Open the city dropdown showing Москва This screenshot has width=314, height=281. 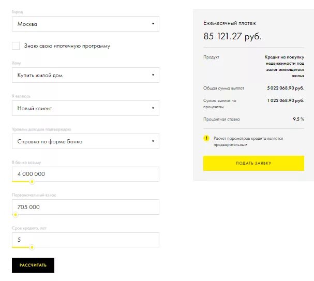[x=85, y=24]
